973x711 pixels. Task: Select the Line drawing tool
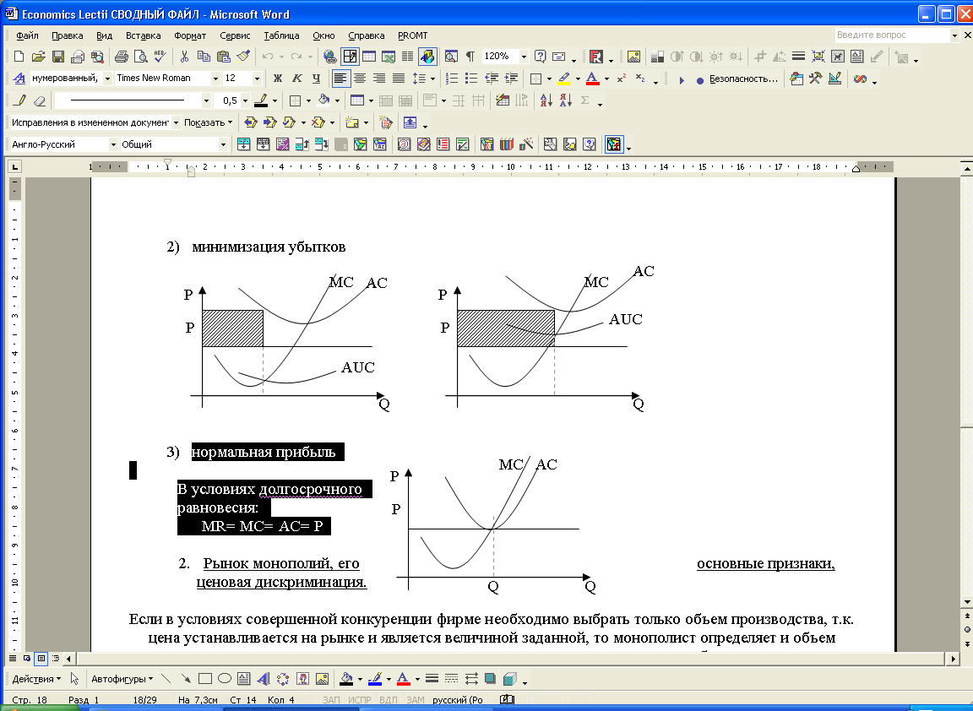[x=166, y=679]
